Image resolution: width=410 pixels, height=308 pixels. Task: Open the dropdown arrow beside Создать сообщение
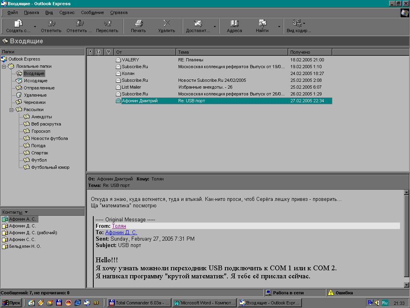[x=35, y=27]
